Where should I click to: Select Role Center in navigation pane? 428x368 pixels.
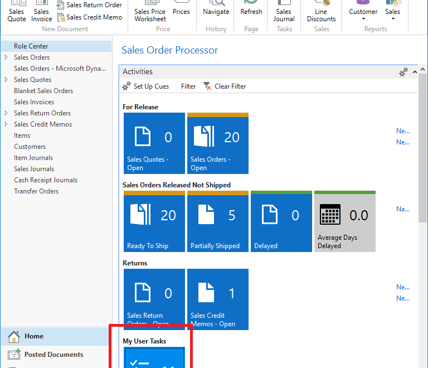click(x=56, y=46)
